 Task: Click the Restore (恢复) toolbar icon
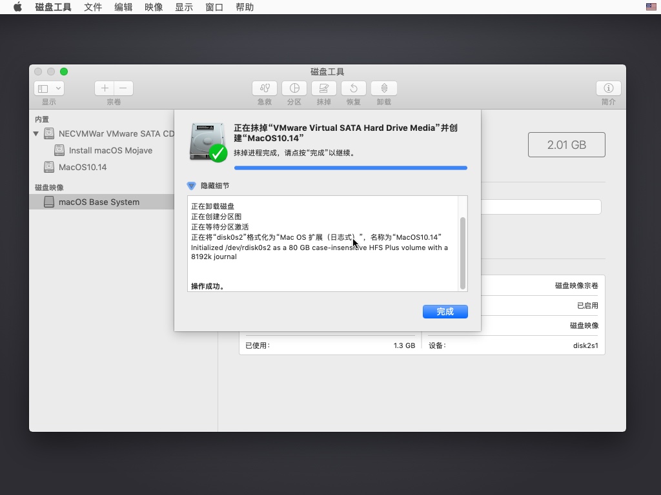(354, 88)
